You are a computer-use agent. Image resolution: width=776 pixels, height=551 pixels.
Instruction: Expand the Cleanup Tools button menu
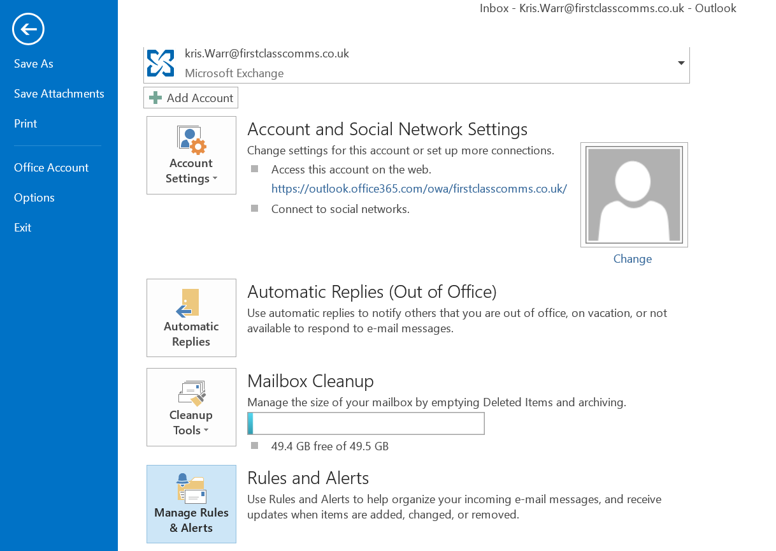pos(191,407)
